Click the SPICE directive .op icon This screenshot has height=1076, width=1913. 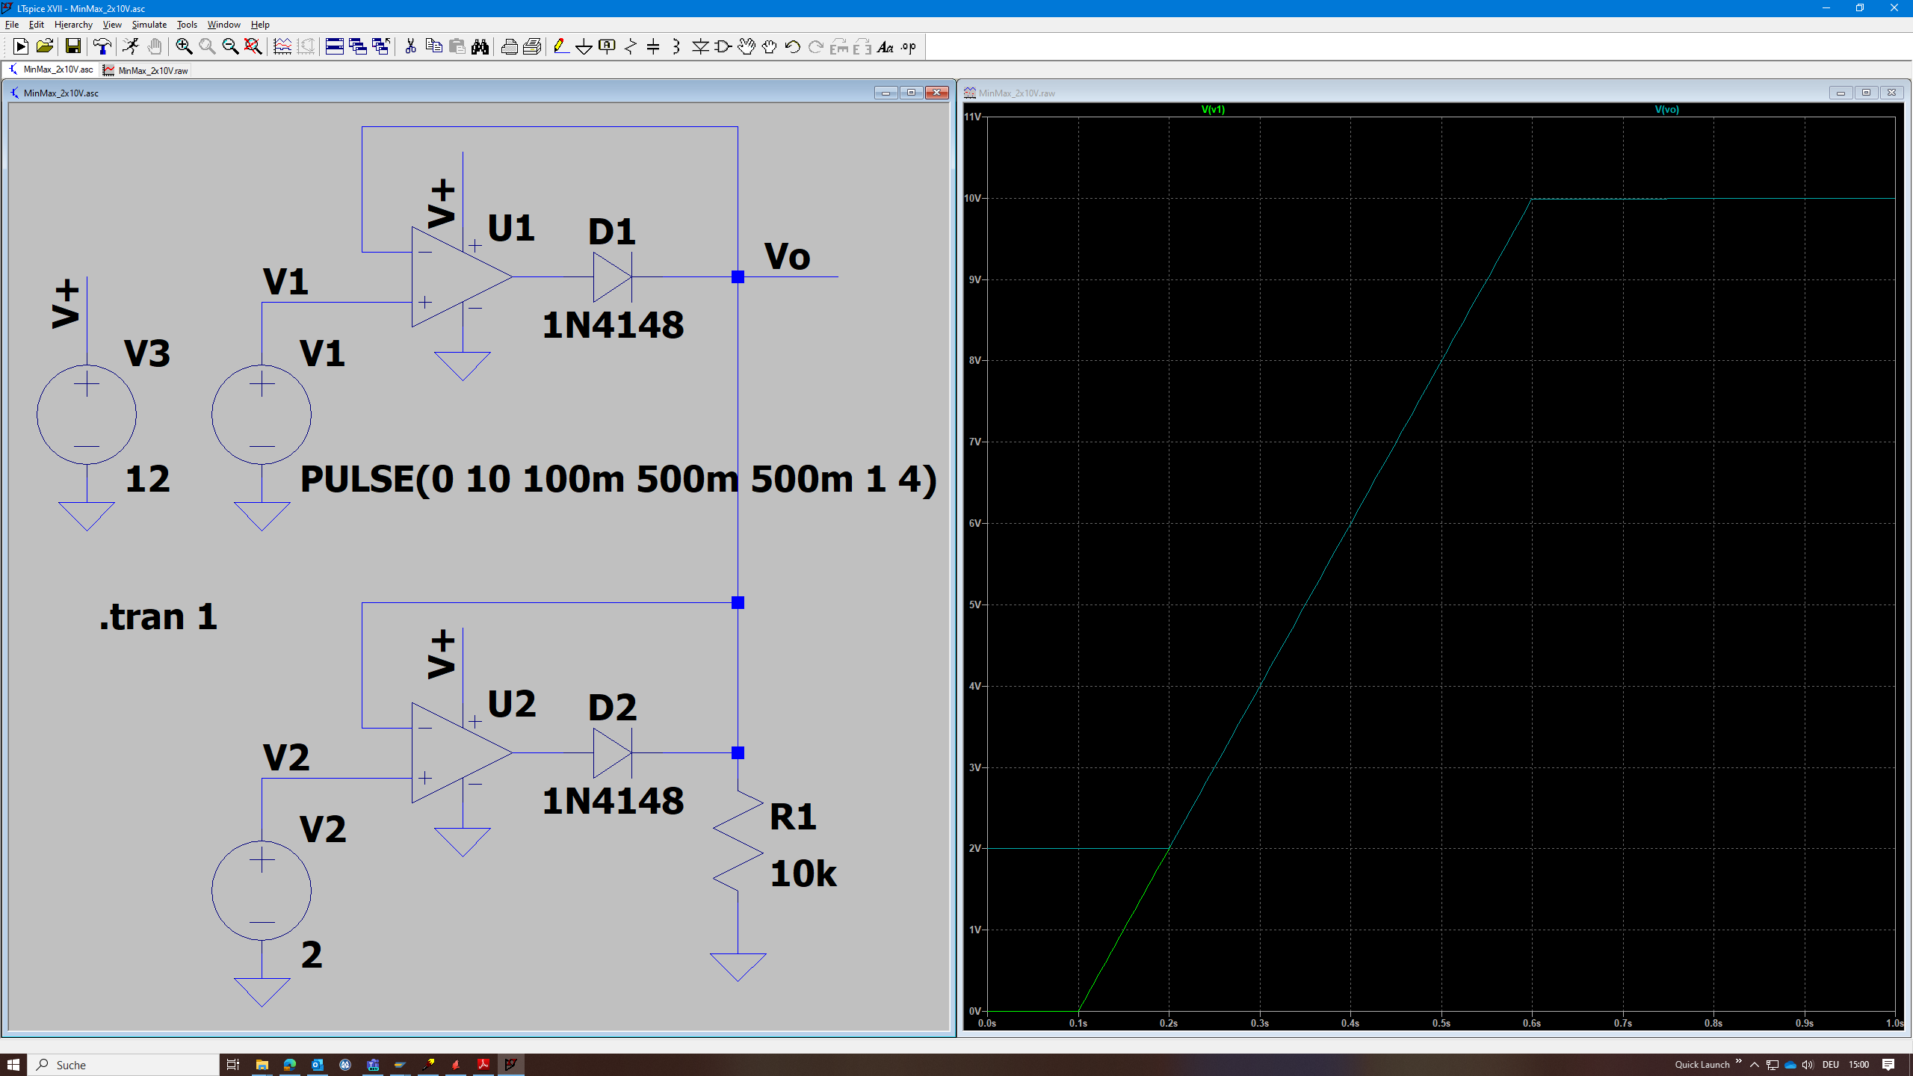pyautogui.click(x=909, y=46)
